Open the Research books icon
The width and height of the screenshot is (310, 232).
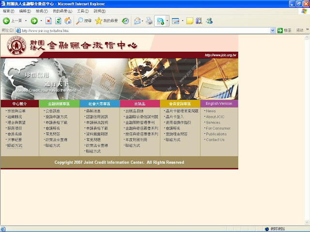tap(199, 21)
